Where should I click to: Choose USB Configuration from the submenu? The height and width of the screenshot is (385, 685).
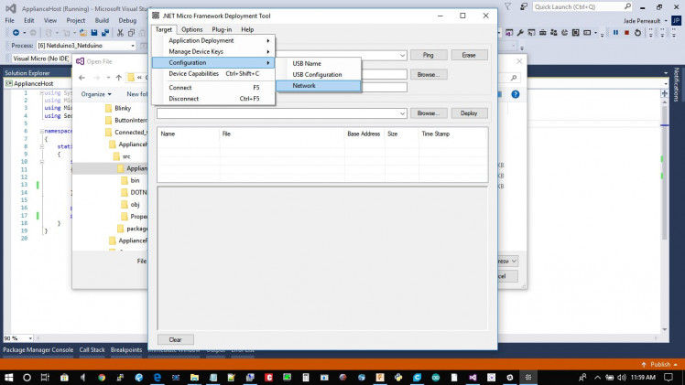pyautogui.click(x=319, y=75)
